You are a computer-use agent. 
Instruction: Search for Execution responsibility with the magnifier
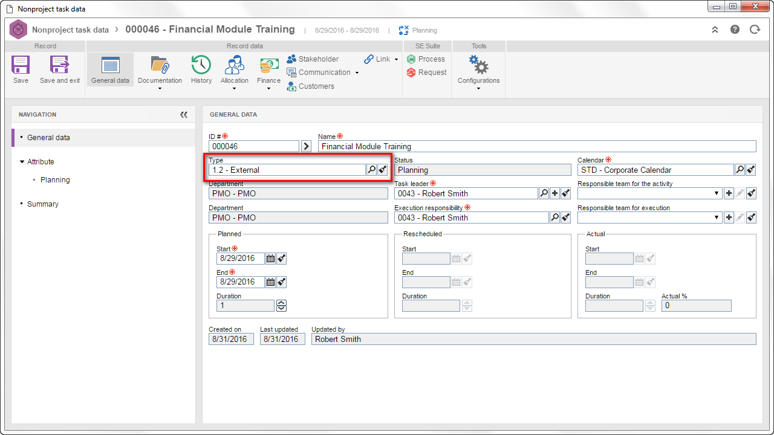pyautogui.click(x=554, y=217)
